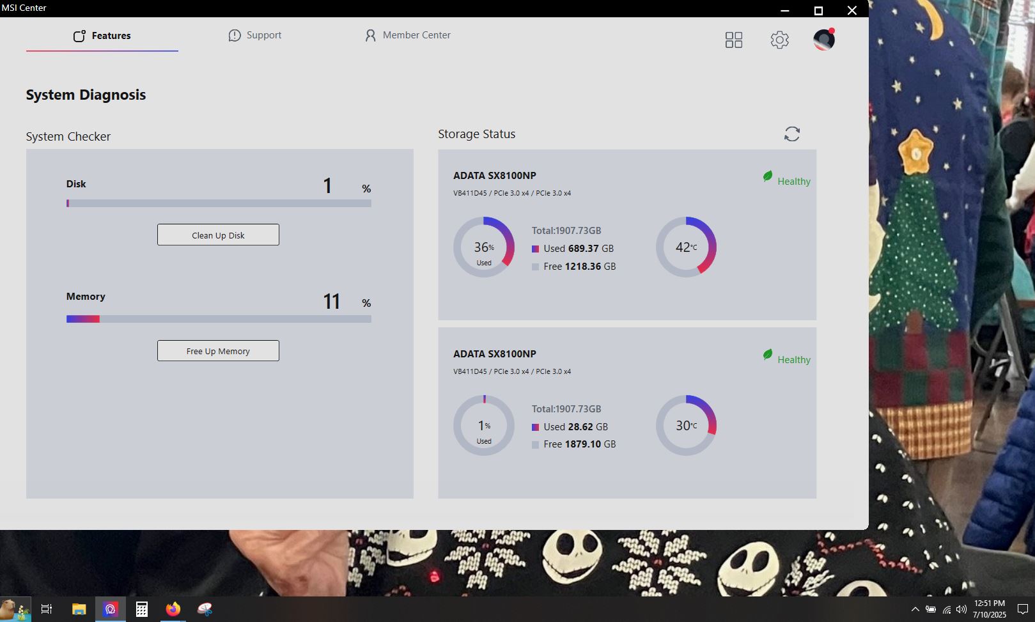Click the Memory usage progress bar
The height and width of the screenshot is (622, 1035).
pyautogui.click(x=219, y=319)
